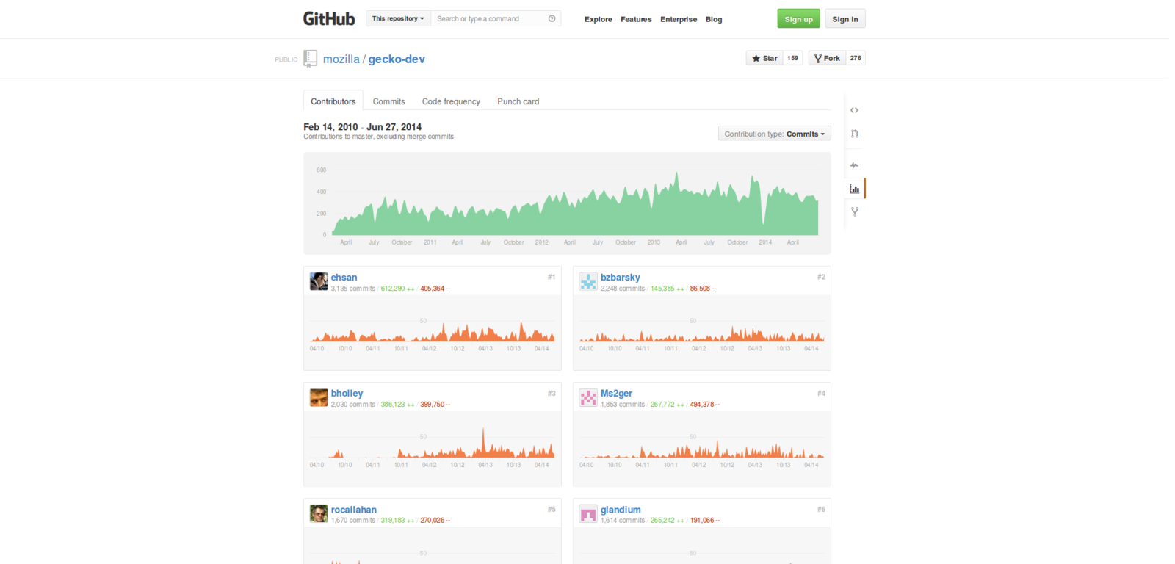Open the mozilla organization link
Screen dimensions: 1175x564
click(x=341, y=59)
